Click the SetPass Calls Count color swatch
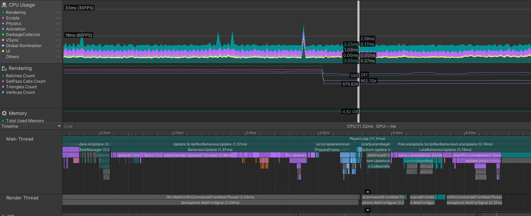 click(x=3, y=81)
